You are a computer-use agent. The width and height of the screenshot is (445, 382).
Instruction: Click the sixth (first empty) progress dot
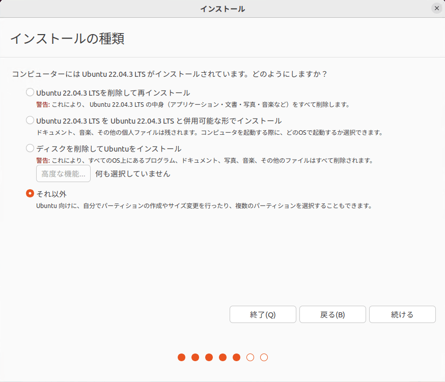click(251, 357)
